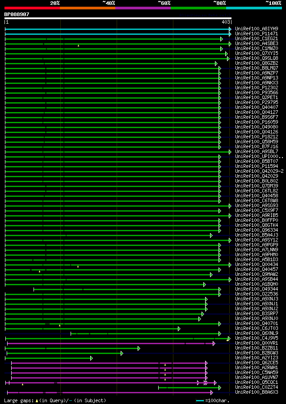
Task: Click the UniRef100_A9SY12 label
Action: click(257, 240)
